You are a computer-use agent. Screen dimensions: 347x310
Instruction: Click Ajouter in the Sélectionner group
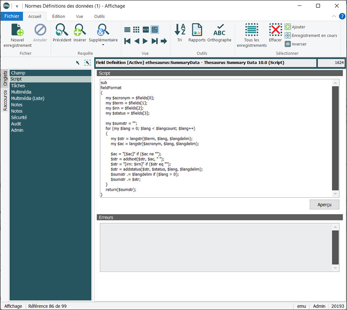point(295,27)
